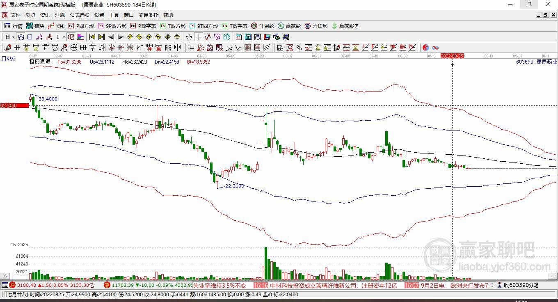The image size is (558, 302).
Task: Expand the candlestick style dropdown arrow
Action: coord(64,37)
